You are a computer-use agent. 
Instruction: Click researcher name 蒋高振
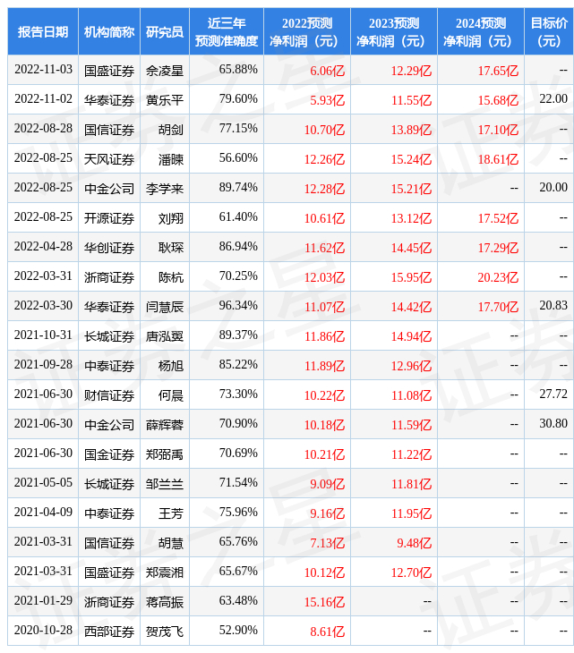coord(165,602)
